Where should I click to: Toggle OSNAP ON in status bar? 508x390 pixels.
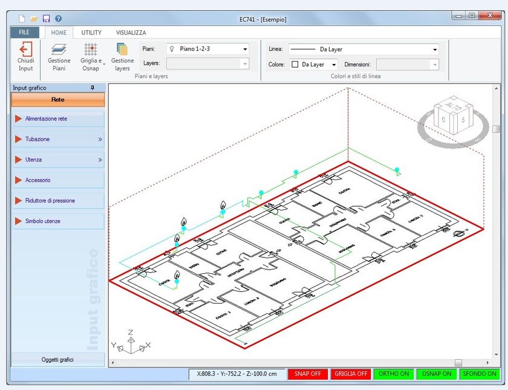437,374
